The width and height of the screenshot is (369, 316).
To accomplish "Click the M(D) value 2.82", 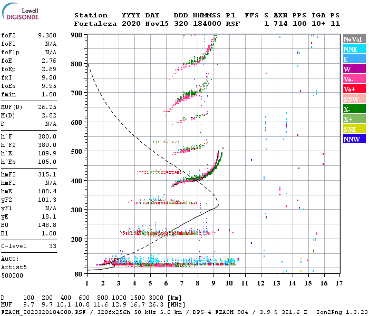I will tap(49, 116).
